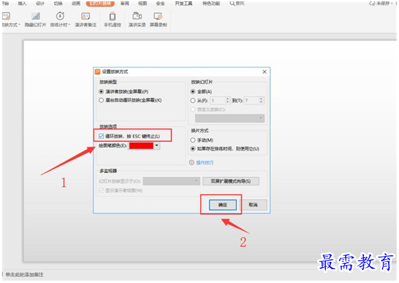The height and width of the screenshot is (283, 399).
Task: Switch to the 设计 ribbon tab
Action: (x=40, y=3)
